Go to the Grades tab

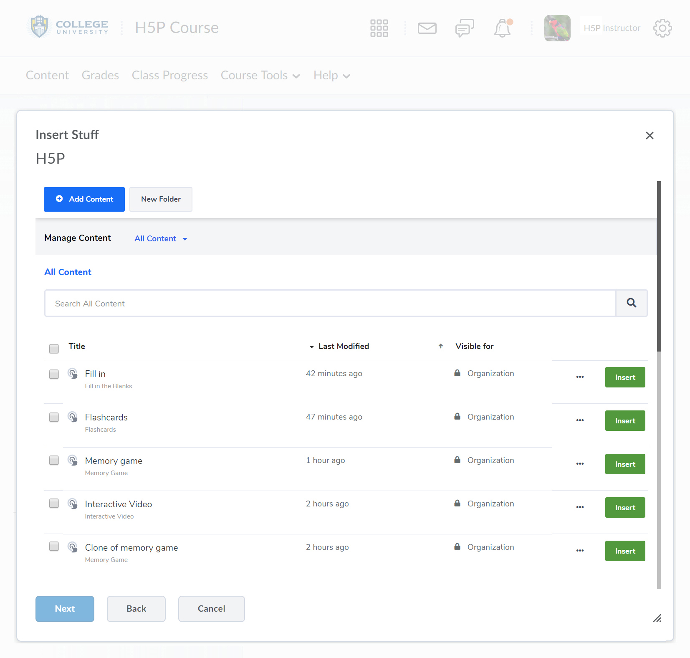(x=100, y=75)
